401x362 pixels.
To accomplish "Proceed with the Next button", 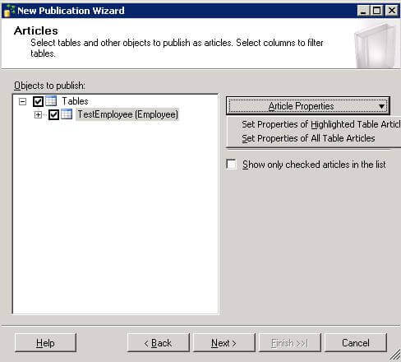I will 224,343.
